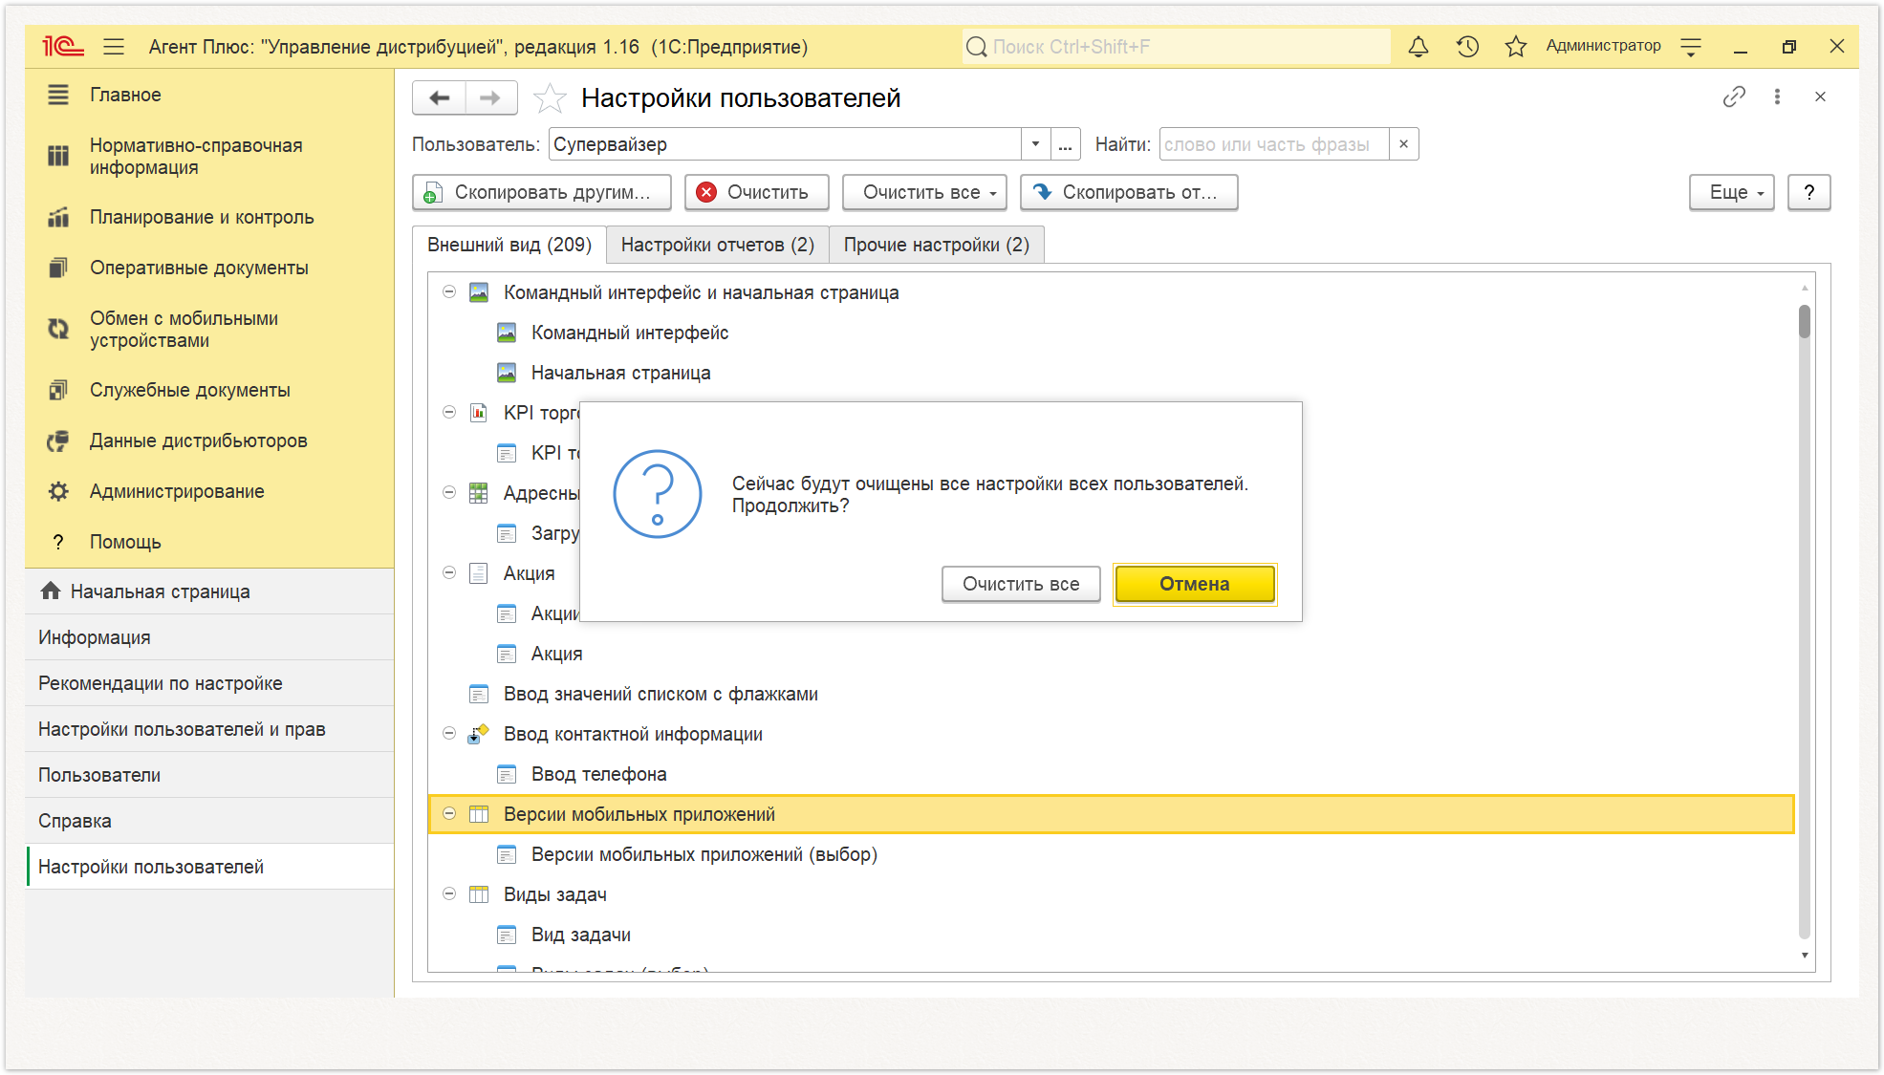The height and width of the screenshot is (1075, 1884).
Task: Click the Поиск Ctrl+Shift+F search field
Action: 1176,46
